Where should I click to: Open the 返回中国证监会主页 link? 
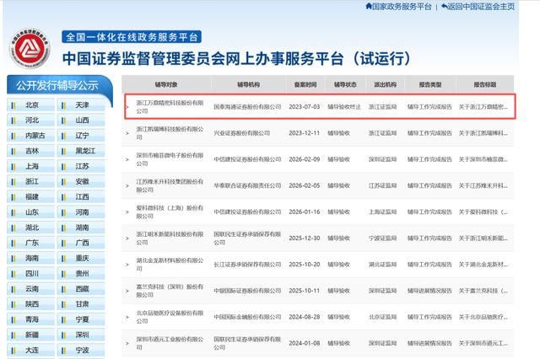point(481,6)
